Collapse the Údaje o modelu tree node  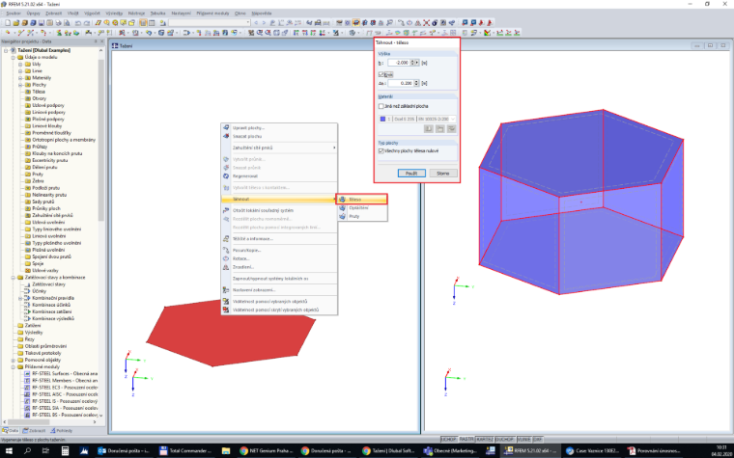point(14,58)
